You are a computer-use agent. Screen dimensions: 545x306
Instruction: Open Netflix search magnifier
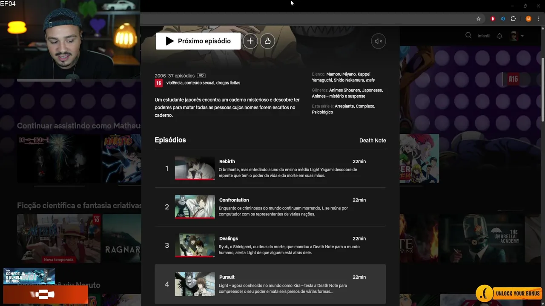(x=468, y=36)
